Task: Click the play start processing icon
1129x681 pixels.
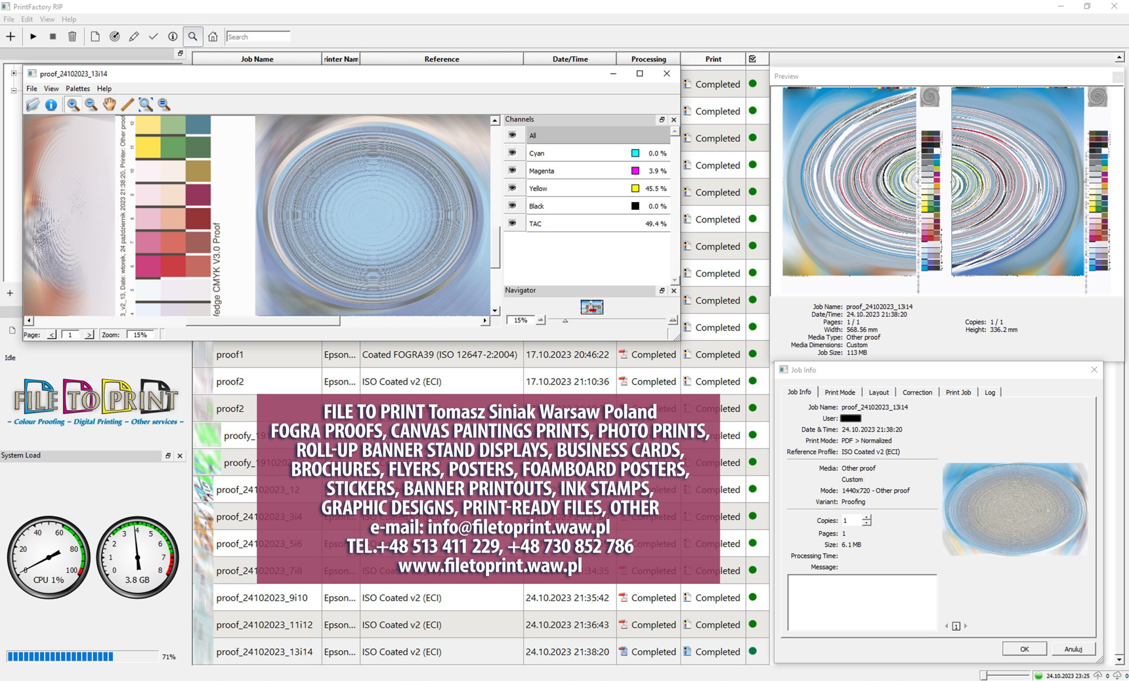Action: click(x=33, y=37)
